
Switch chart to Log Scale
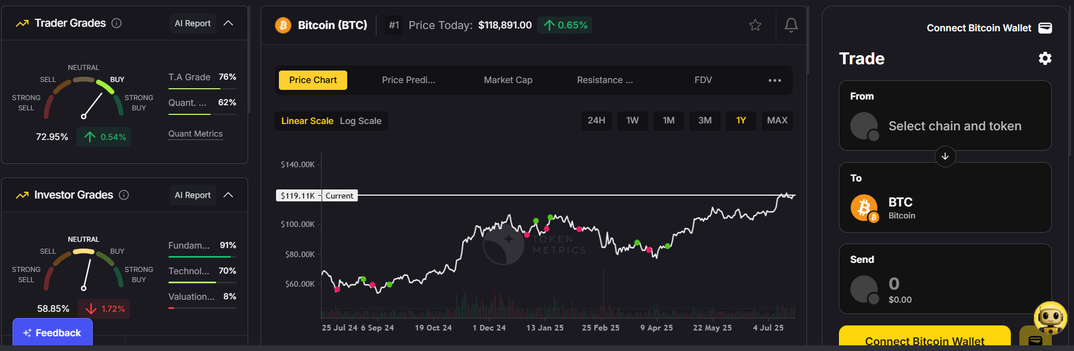point(361,121)
